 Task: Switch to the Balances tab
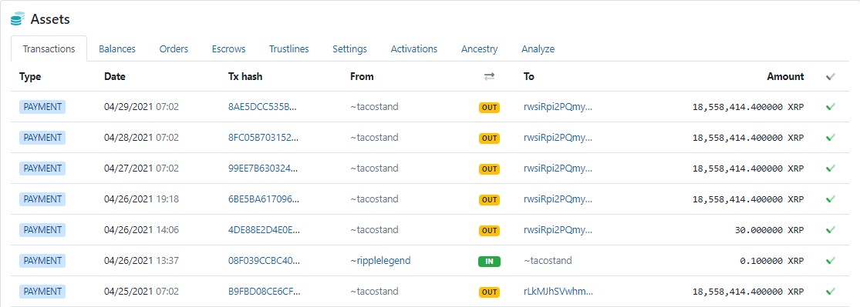pyautogui.click(x=116, y=48)
